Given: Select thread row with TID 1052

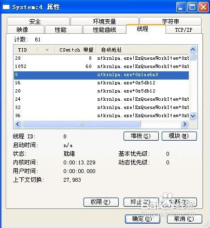Looking at the screenshot, I should point(101,67).
